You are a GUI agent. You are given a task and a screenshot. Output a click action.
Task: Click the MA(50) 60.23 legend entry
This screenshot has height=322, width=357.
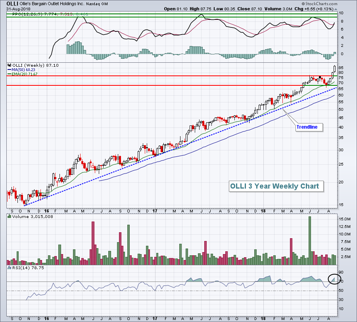click(x=23, y=70)
